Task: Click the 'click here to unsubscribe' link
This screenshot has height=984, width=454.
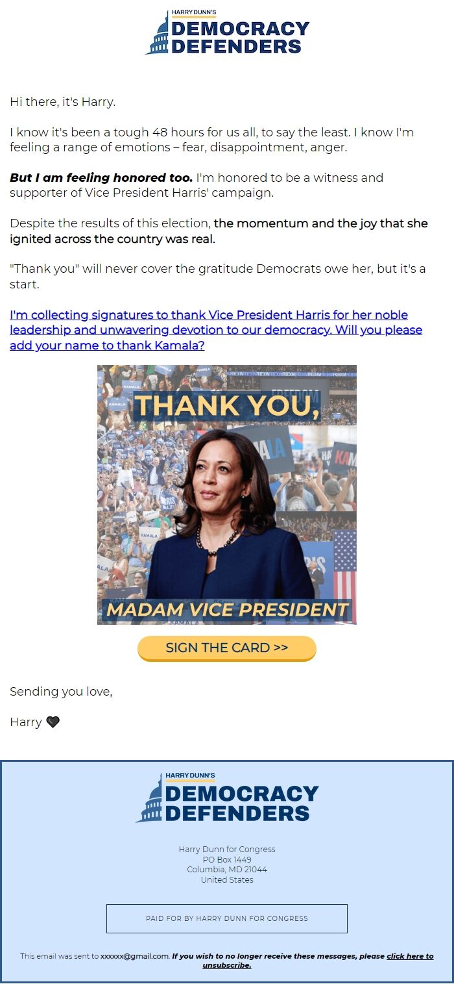Action: 409,956
